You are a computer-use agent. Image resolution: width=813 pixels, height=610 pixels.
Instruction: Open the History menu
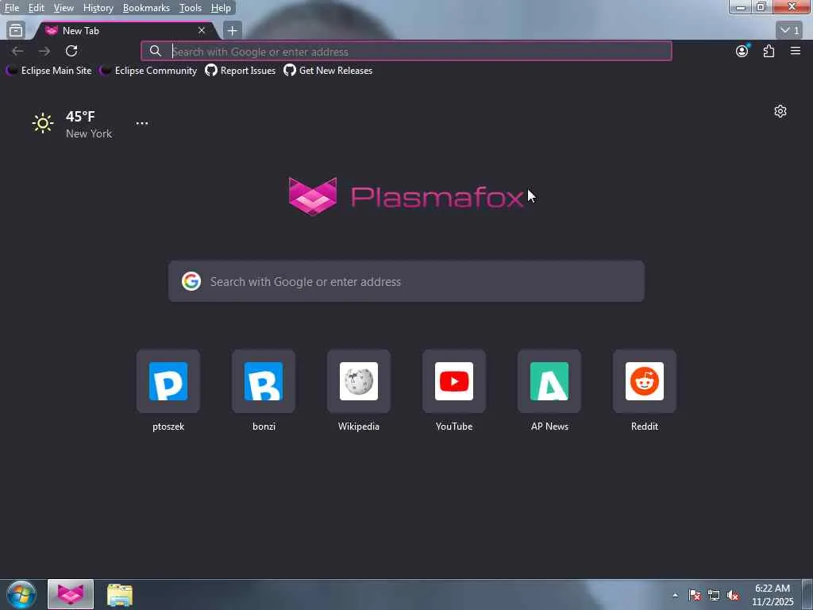98,8
